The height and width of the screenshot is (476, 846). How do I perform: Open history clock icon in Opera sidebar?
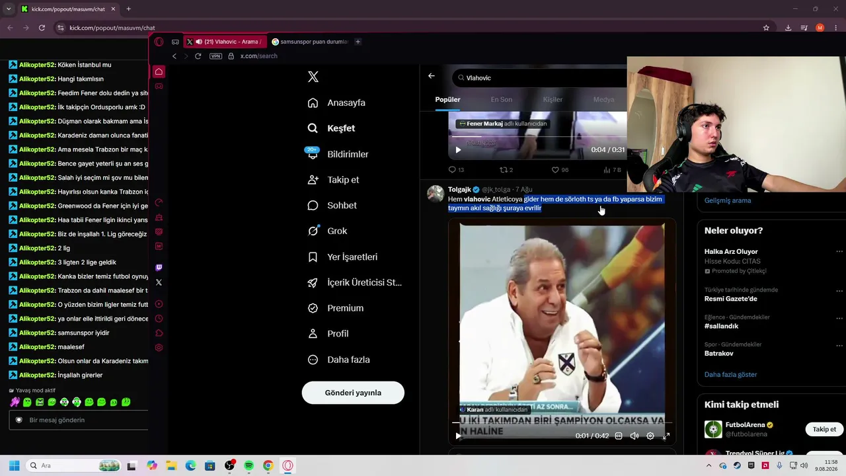[159, 319]
